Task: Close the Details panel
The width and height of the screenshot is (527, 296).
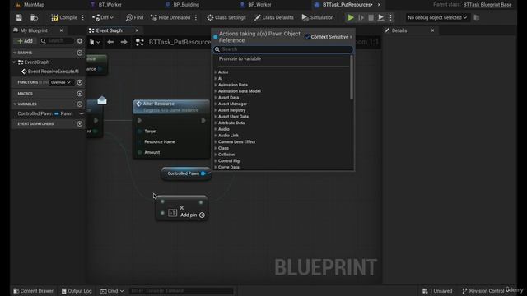Action: [x=432, y=30]
